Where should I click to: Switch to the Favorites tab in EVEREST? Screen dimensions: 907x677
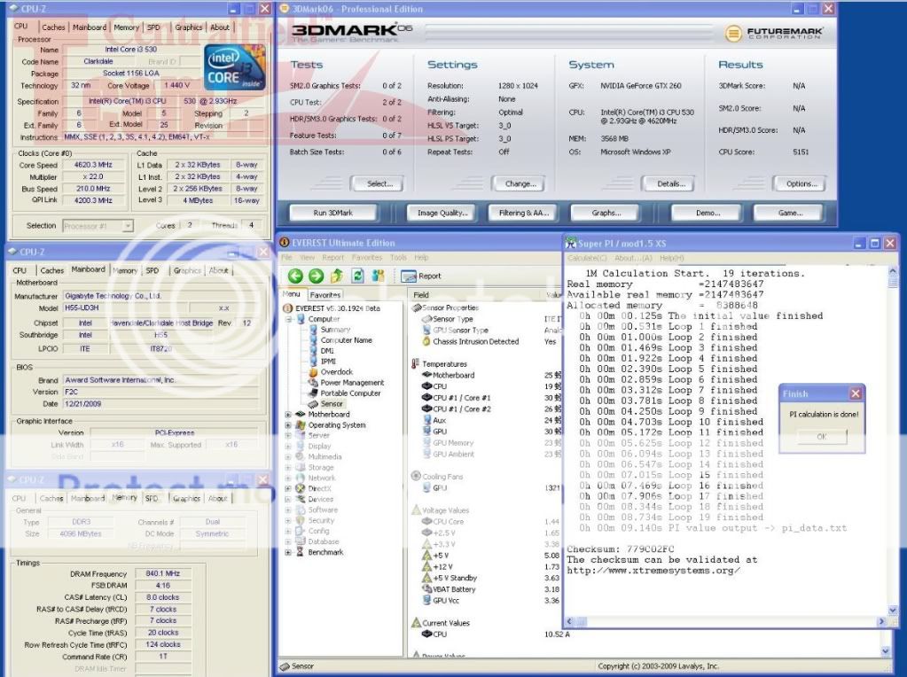(324, 294)
